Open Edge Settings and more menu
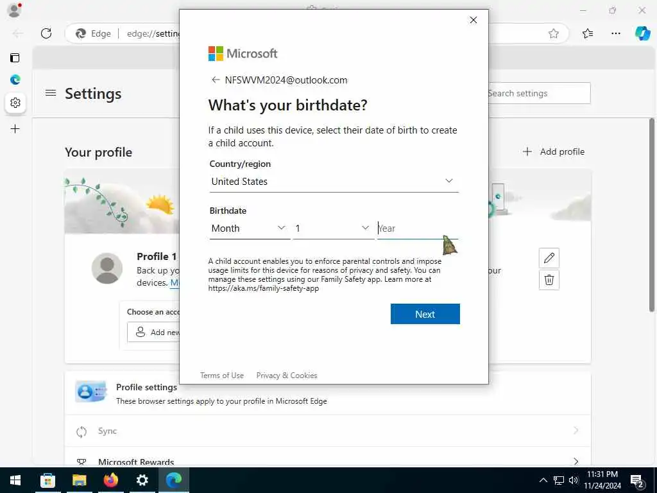 pyautogui.click(x=615, y=33)
